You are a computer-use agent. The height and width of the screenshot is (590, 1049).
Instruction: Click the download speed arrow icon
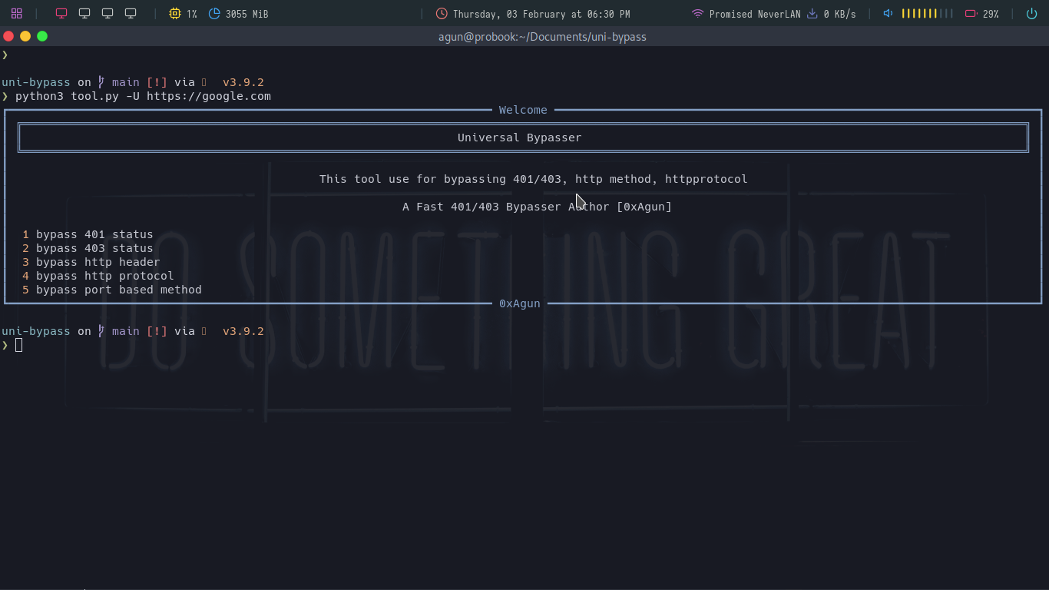[x=812, y=14]
